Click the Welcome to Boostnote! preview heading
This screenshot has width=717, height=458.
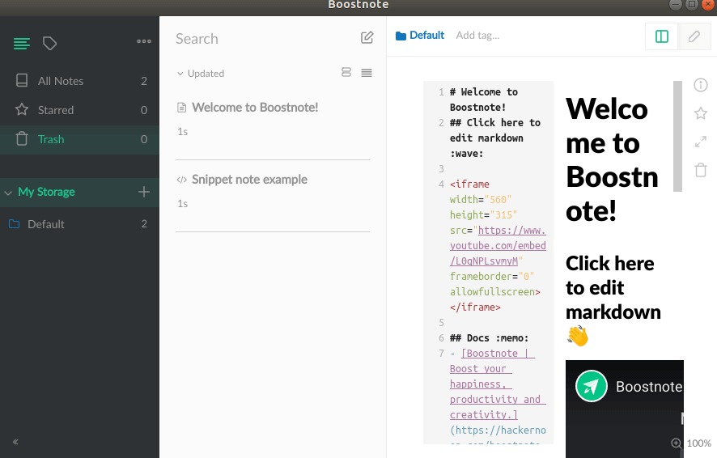pyautogui.click(x=612, y=159)
